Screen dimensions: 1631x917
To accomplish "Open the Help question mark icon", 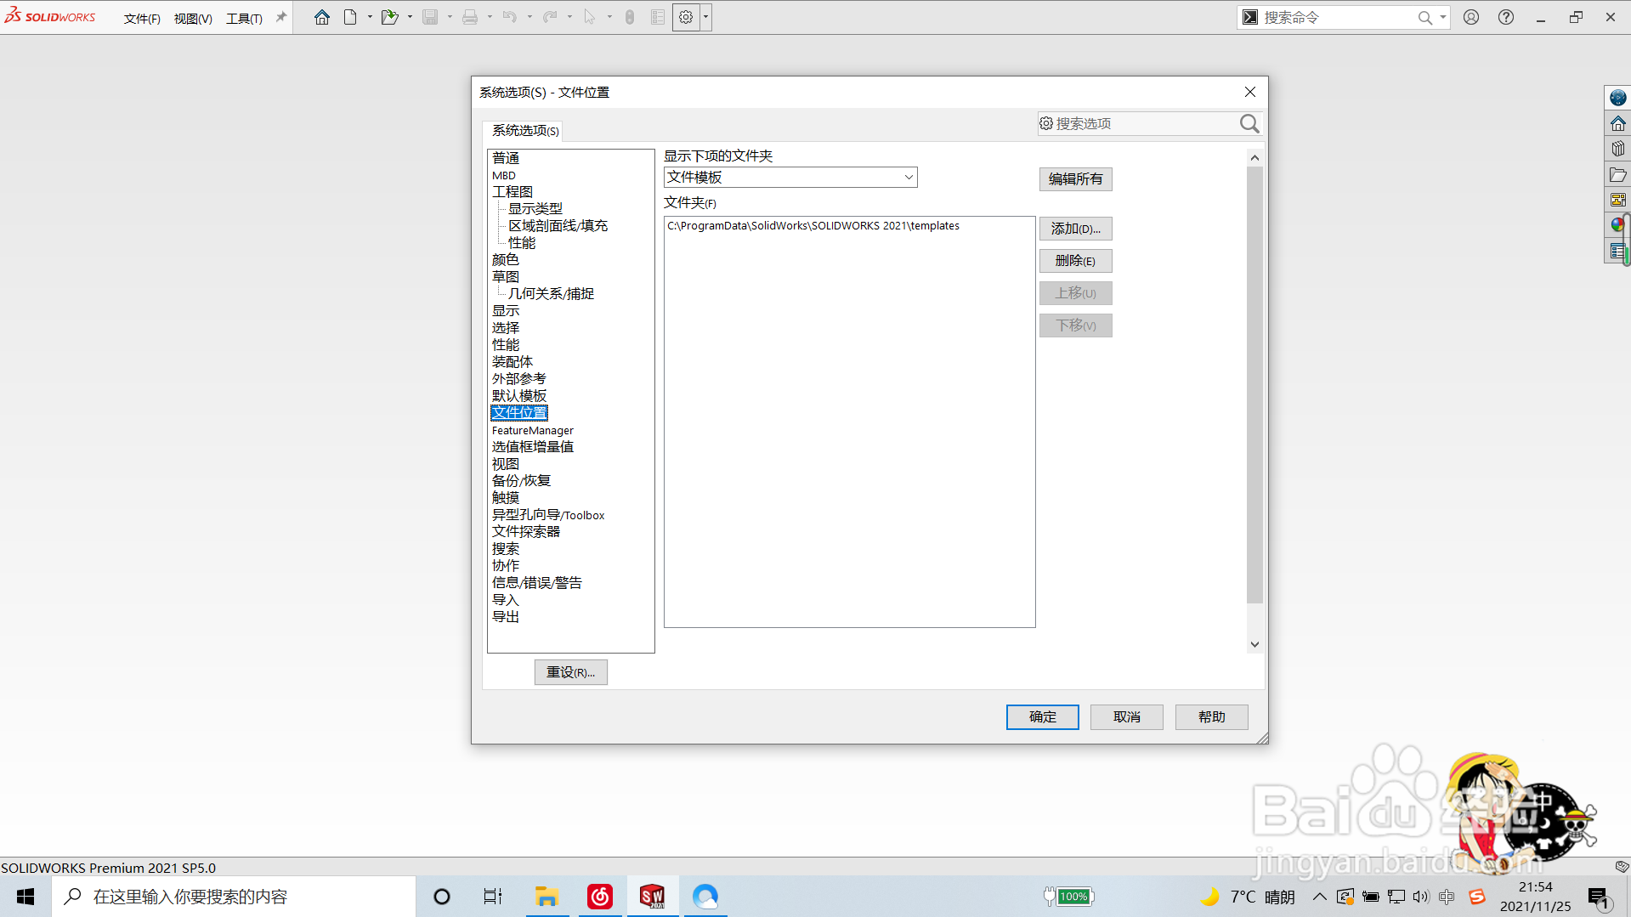I will pos(1506,17).
